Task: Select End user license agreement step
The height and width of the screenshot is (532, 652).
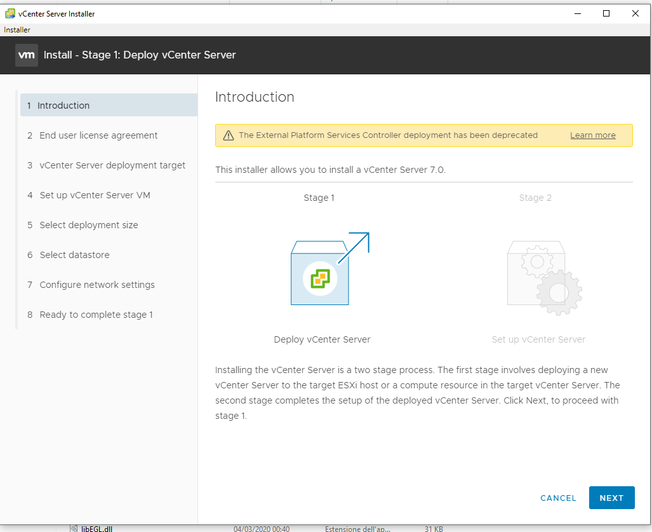Action: (98, 135)
